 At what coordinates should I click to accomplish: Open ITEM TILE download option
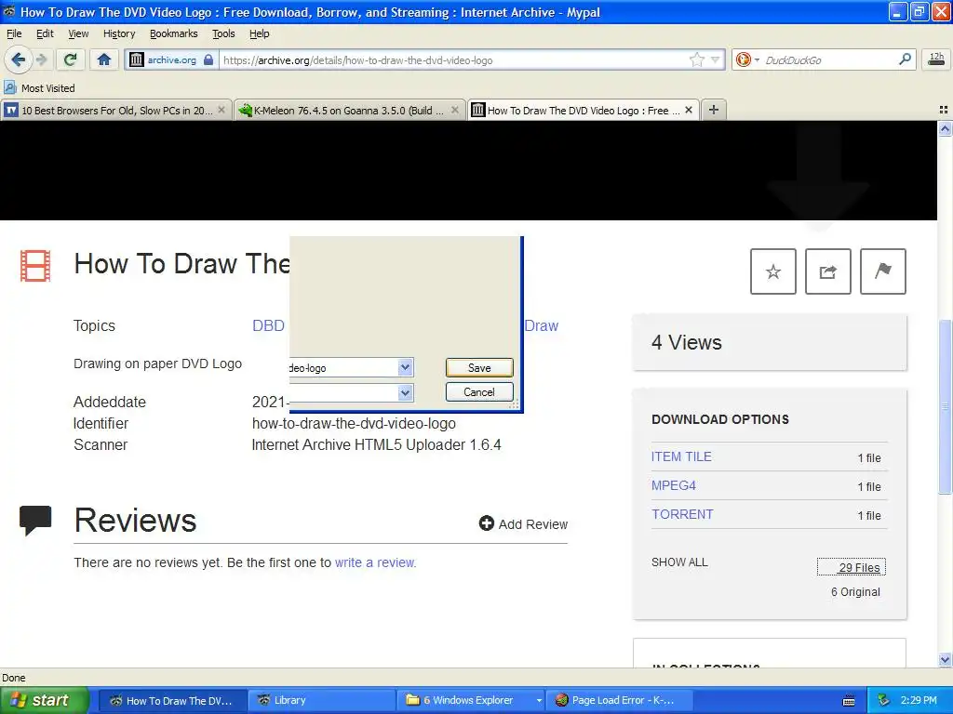tap(681, 456)
